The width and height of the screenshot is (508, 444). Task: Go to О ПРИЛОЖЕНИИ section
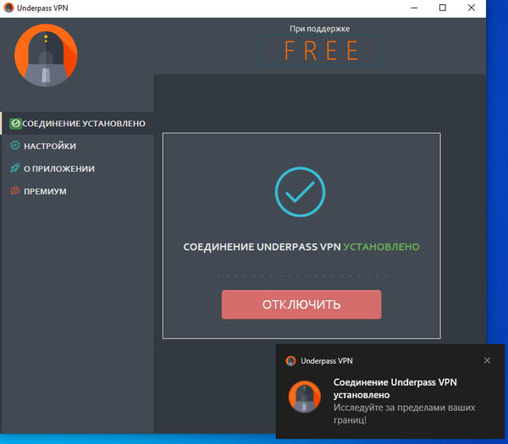(x=77, y=168)
